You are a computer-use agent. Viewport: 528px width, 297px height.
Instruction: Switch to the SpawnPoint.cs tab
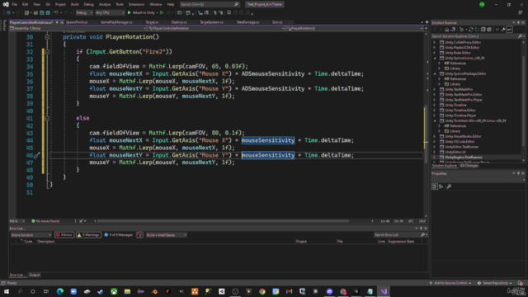(x=77, y=22)
